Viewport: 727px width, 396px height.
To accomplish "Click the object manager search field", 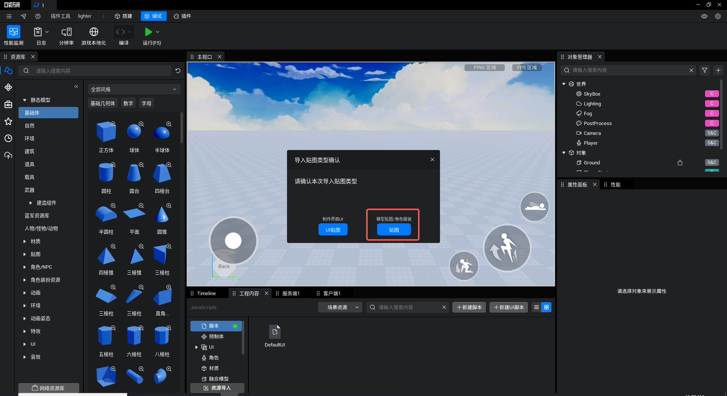I will tap(628, 70).
